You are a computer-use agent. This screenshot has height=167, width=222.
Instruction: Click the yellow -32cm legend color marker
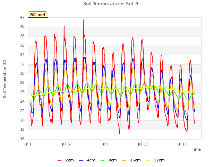[x=148, y=161]
